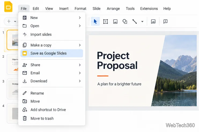Expand the Share submenu arrow
Viewport: 199px width, 132px height.
coord(80,65)
